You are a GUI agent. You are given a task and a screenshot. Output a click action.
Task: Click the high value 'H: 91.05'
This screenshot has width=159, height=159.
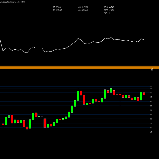point(83,7)
